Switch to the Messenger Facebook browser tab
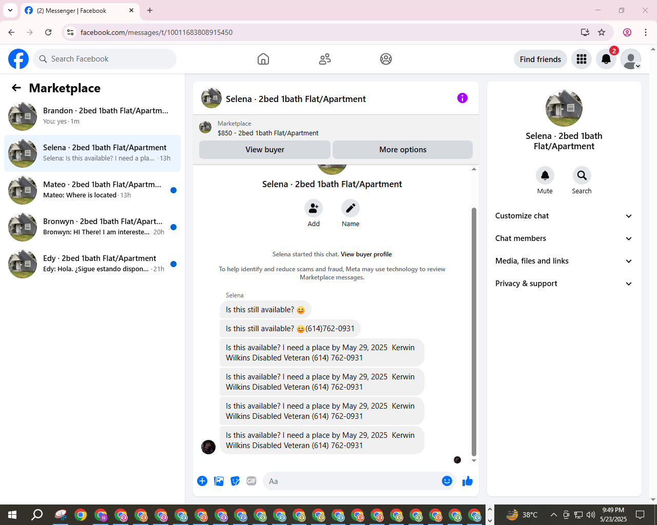The image size is (657, 525). pos(80,10)
